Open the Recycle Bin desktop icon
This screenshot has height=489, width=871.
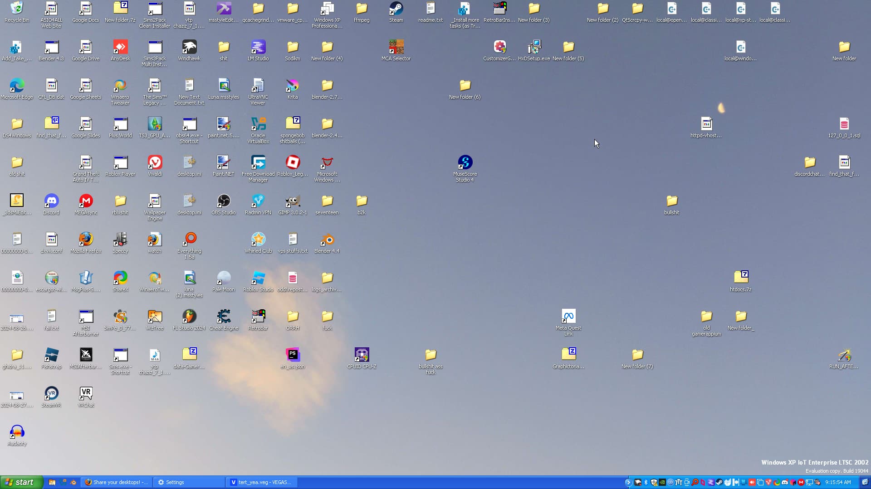pos(17,12)
